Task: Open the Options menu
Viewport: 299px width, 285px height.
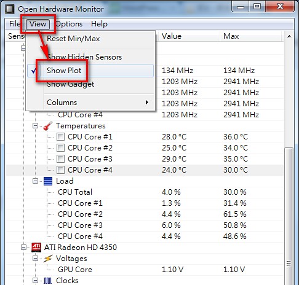Action: click(x=69, y=24)
